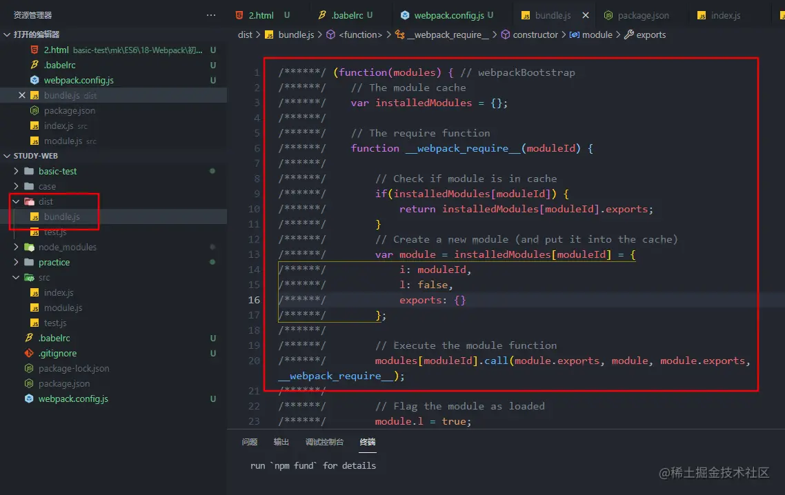Collapse the 打开的编辑器 section
Viewport: 785px width, 495px height.
36,34
